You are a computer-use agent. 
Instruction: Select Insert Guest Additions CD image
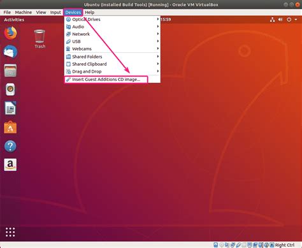point(106,80)
